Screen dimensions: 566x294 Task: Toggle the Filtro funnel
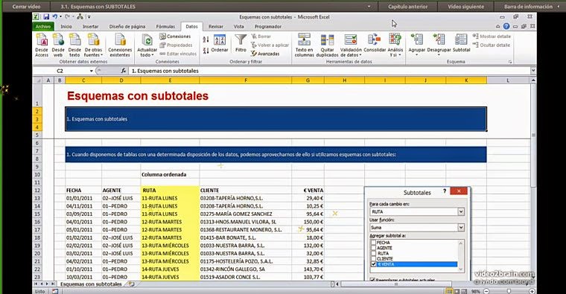pos(241,43)
